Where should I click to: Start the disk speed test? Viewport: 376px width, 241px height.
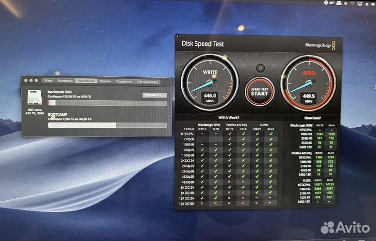(260, 91)
